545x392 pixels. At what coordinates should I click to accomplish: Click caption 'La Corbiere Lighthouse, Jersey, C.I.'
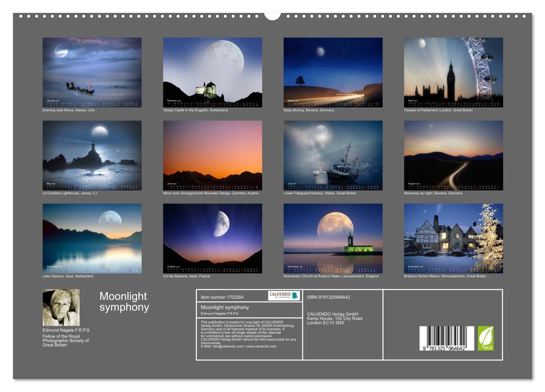click(x=71, y=193)
